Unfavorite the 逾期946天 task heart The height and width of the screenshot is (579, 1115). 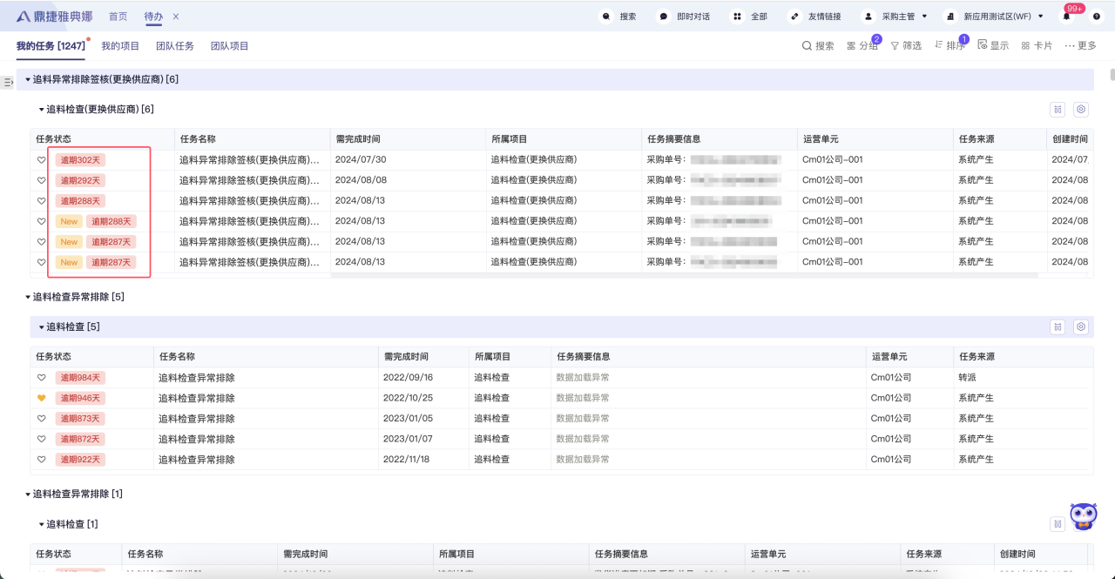click(41, 398)
